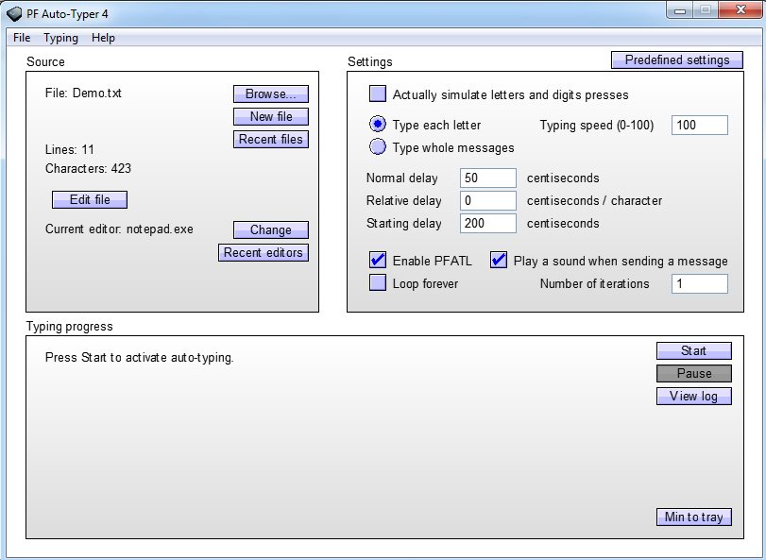Close the PF Auto-Typer window

741,9
